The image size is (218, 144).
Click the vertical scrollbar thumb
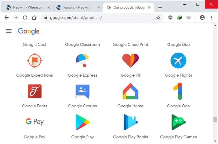215,119
